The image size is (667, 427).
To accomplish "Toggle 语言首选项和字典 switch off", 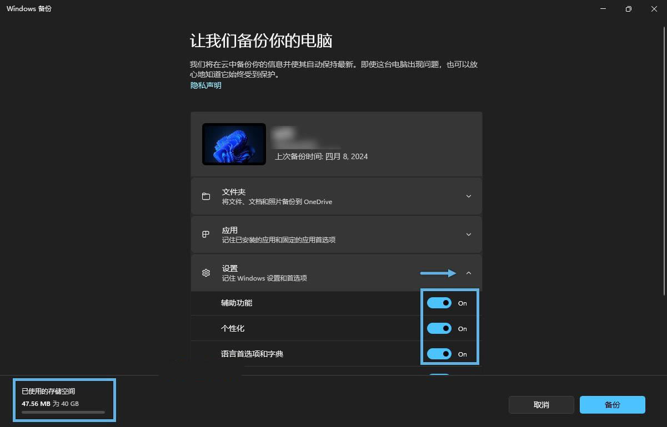I will (439, 354).
